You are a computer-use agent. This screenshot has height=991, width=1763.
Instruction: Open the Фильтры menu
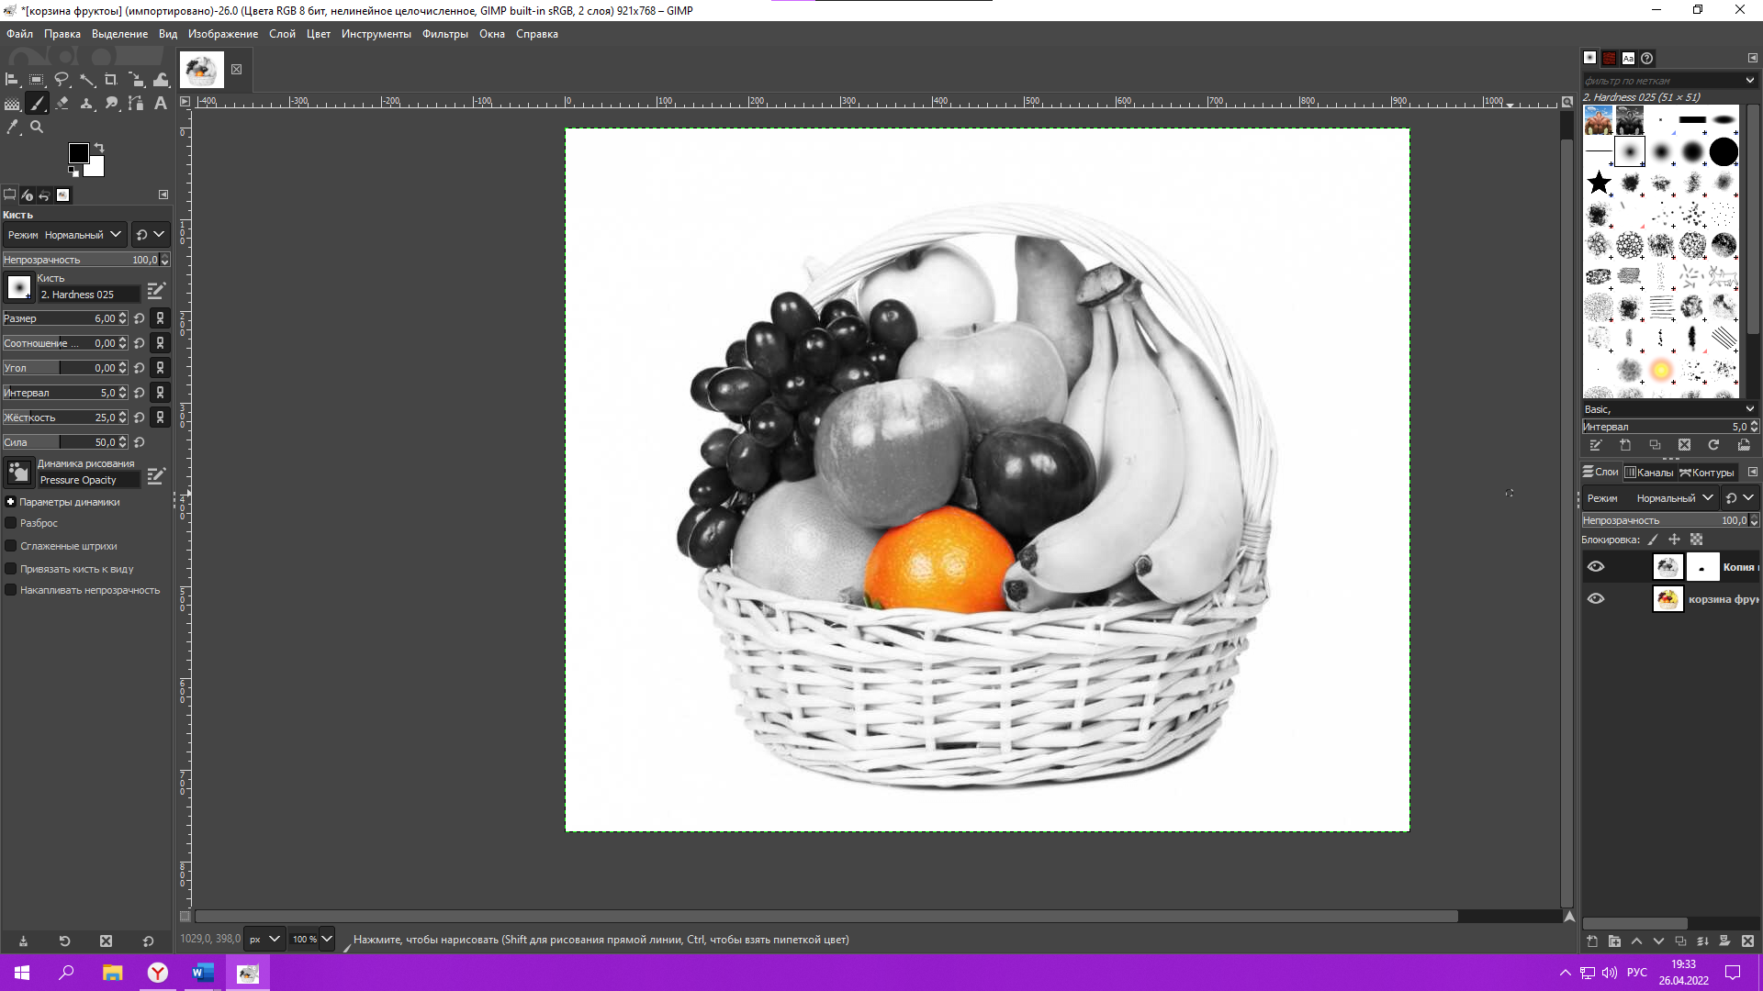coord(445,34)
